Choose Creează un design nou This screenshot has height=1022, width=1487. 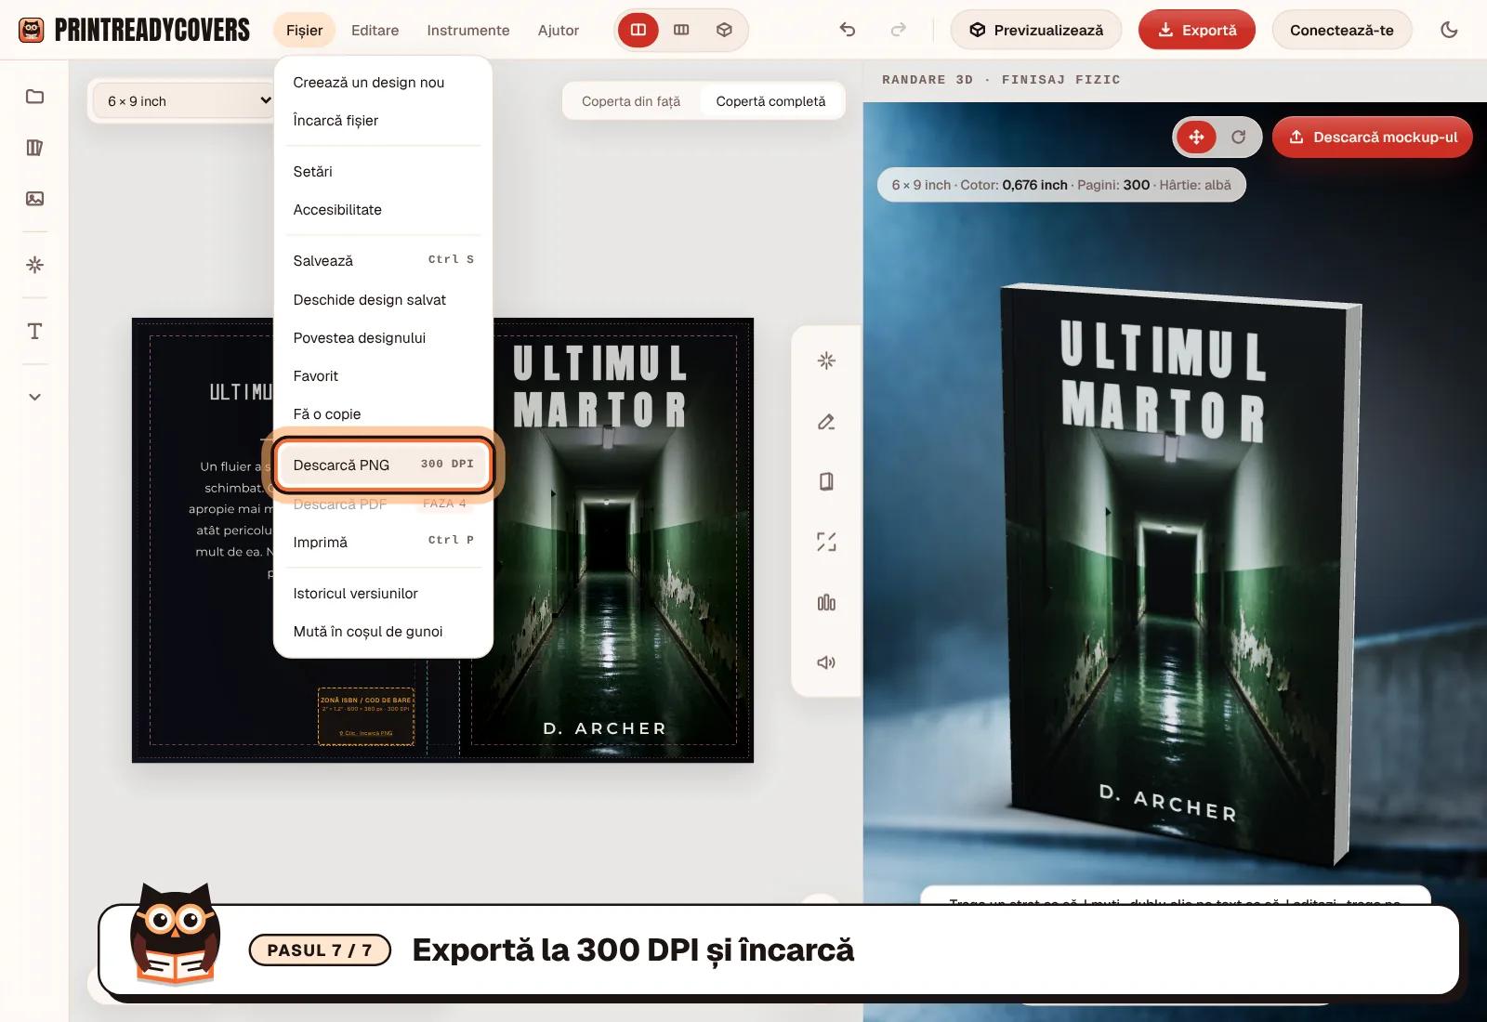383,83
